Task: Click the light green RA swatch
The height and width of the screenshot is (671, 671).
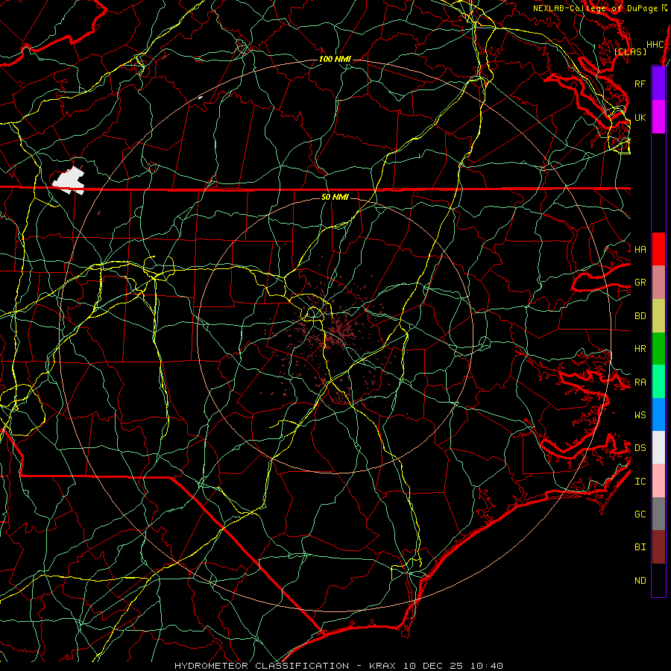Action: (x=658, y=382)
